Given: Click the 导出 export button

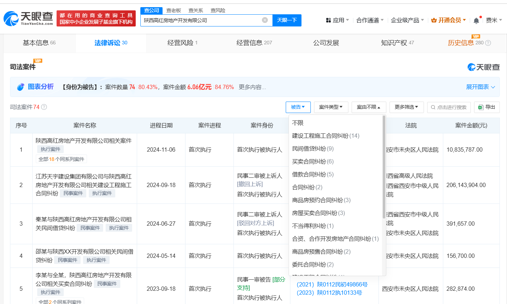Looking at the screenshot, I should point(487,107).
